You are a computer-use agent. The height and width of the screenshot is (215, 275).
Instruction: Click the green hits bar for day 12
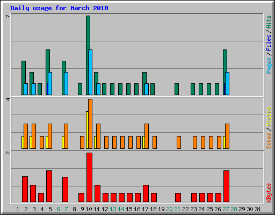pos(104,89)
